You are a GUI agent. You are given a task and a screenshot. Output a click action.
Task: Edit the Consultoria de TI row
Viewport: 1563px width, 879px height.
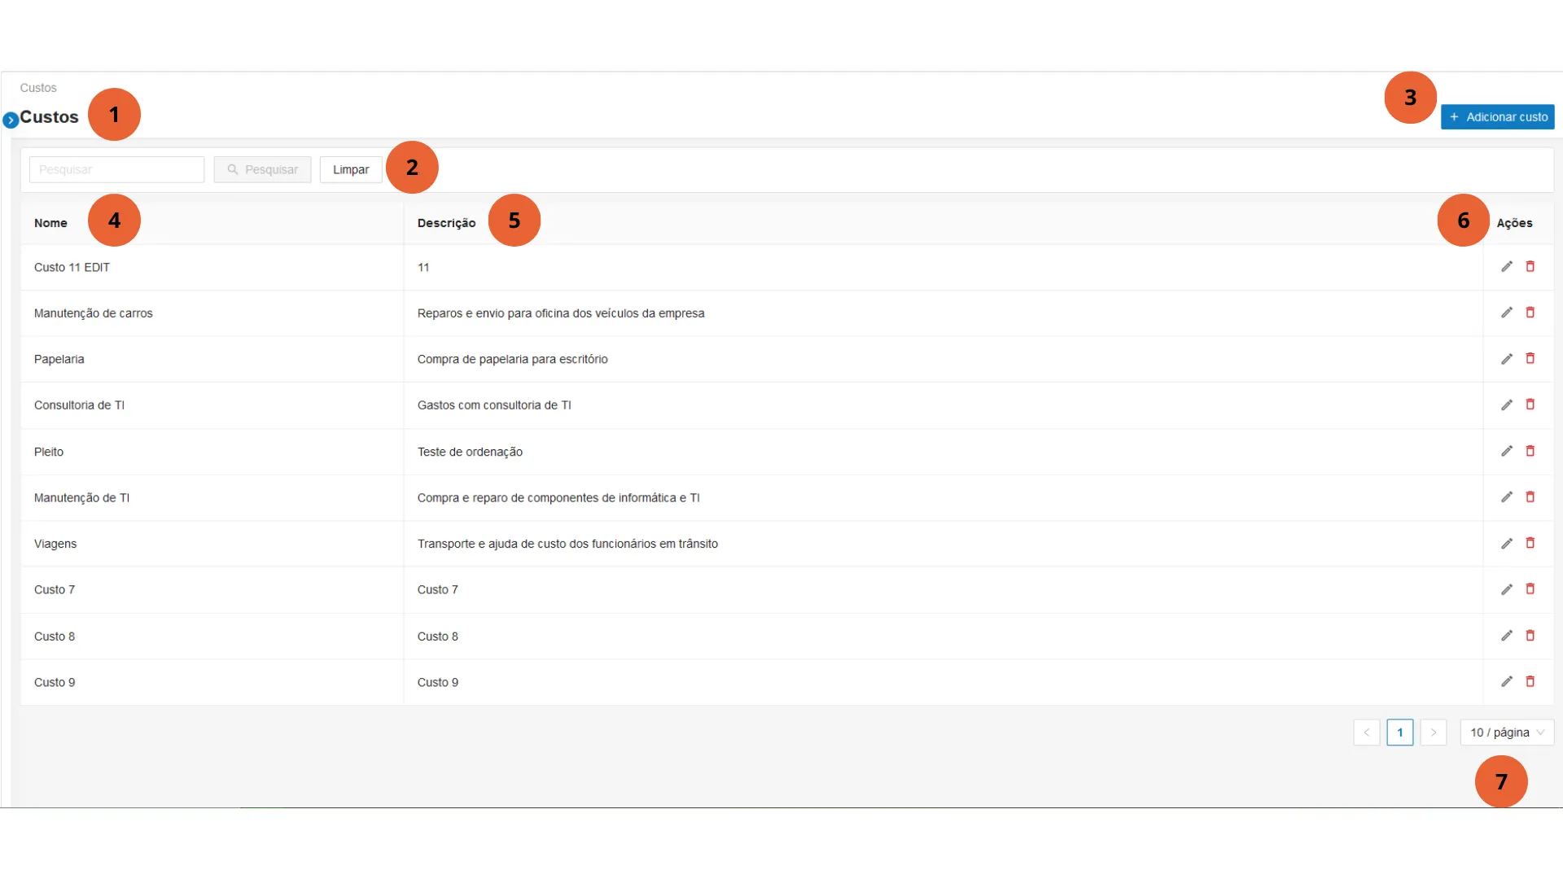pos(1507,405)
